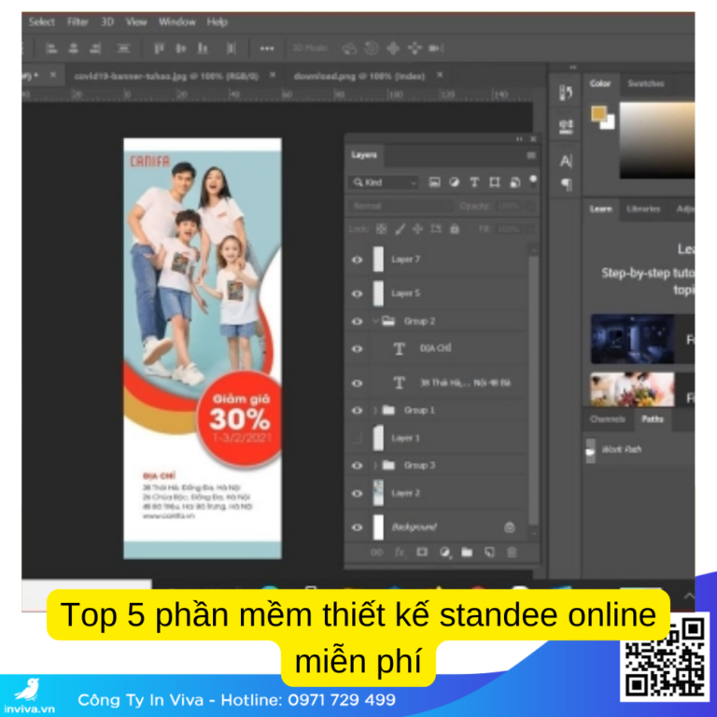Hide the Background layer
Image resolution: width=717 pixels, height=717 pixels.
(358, 527)
